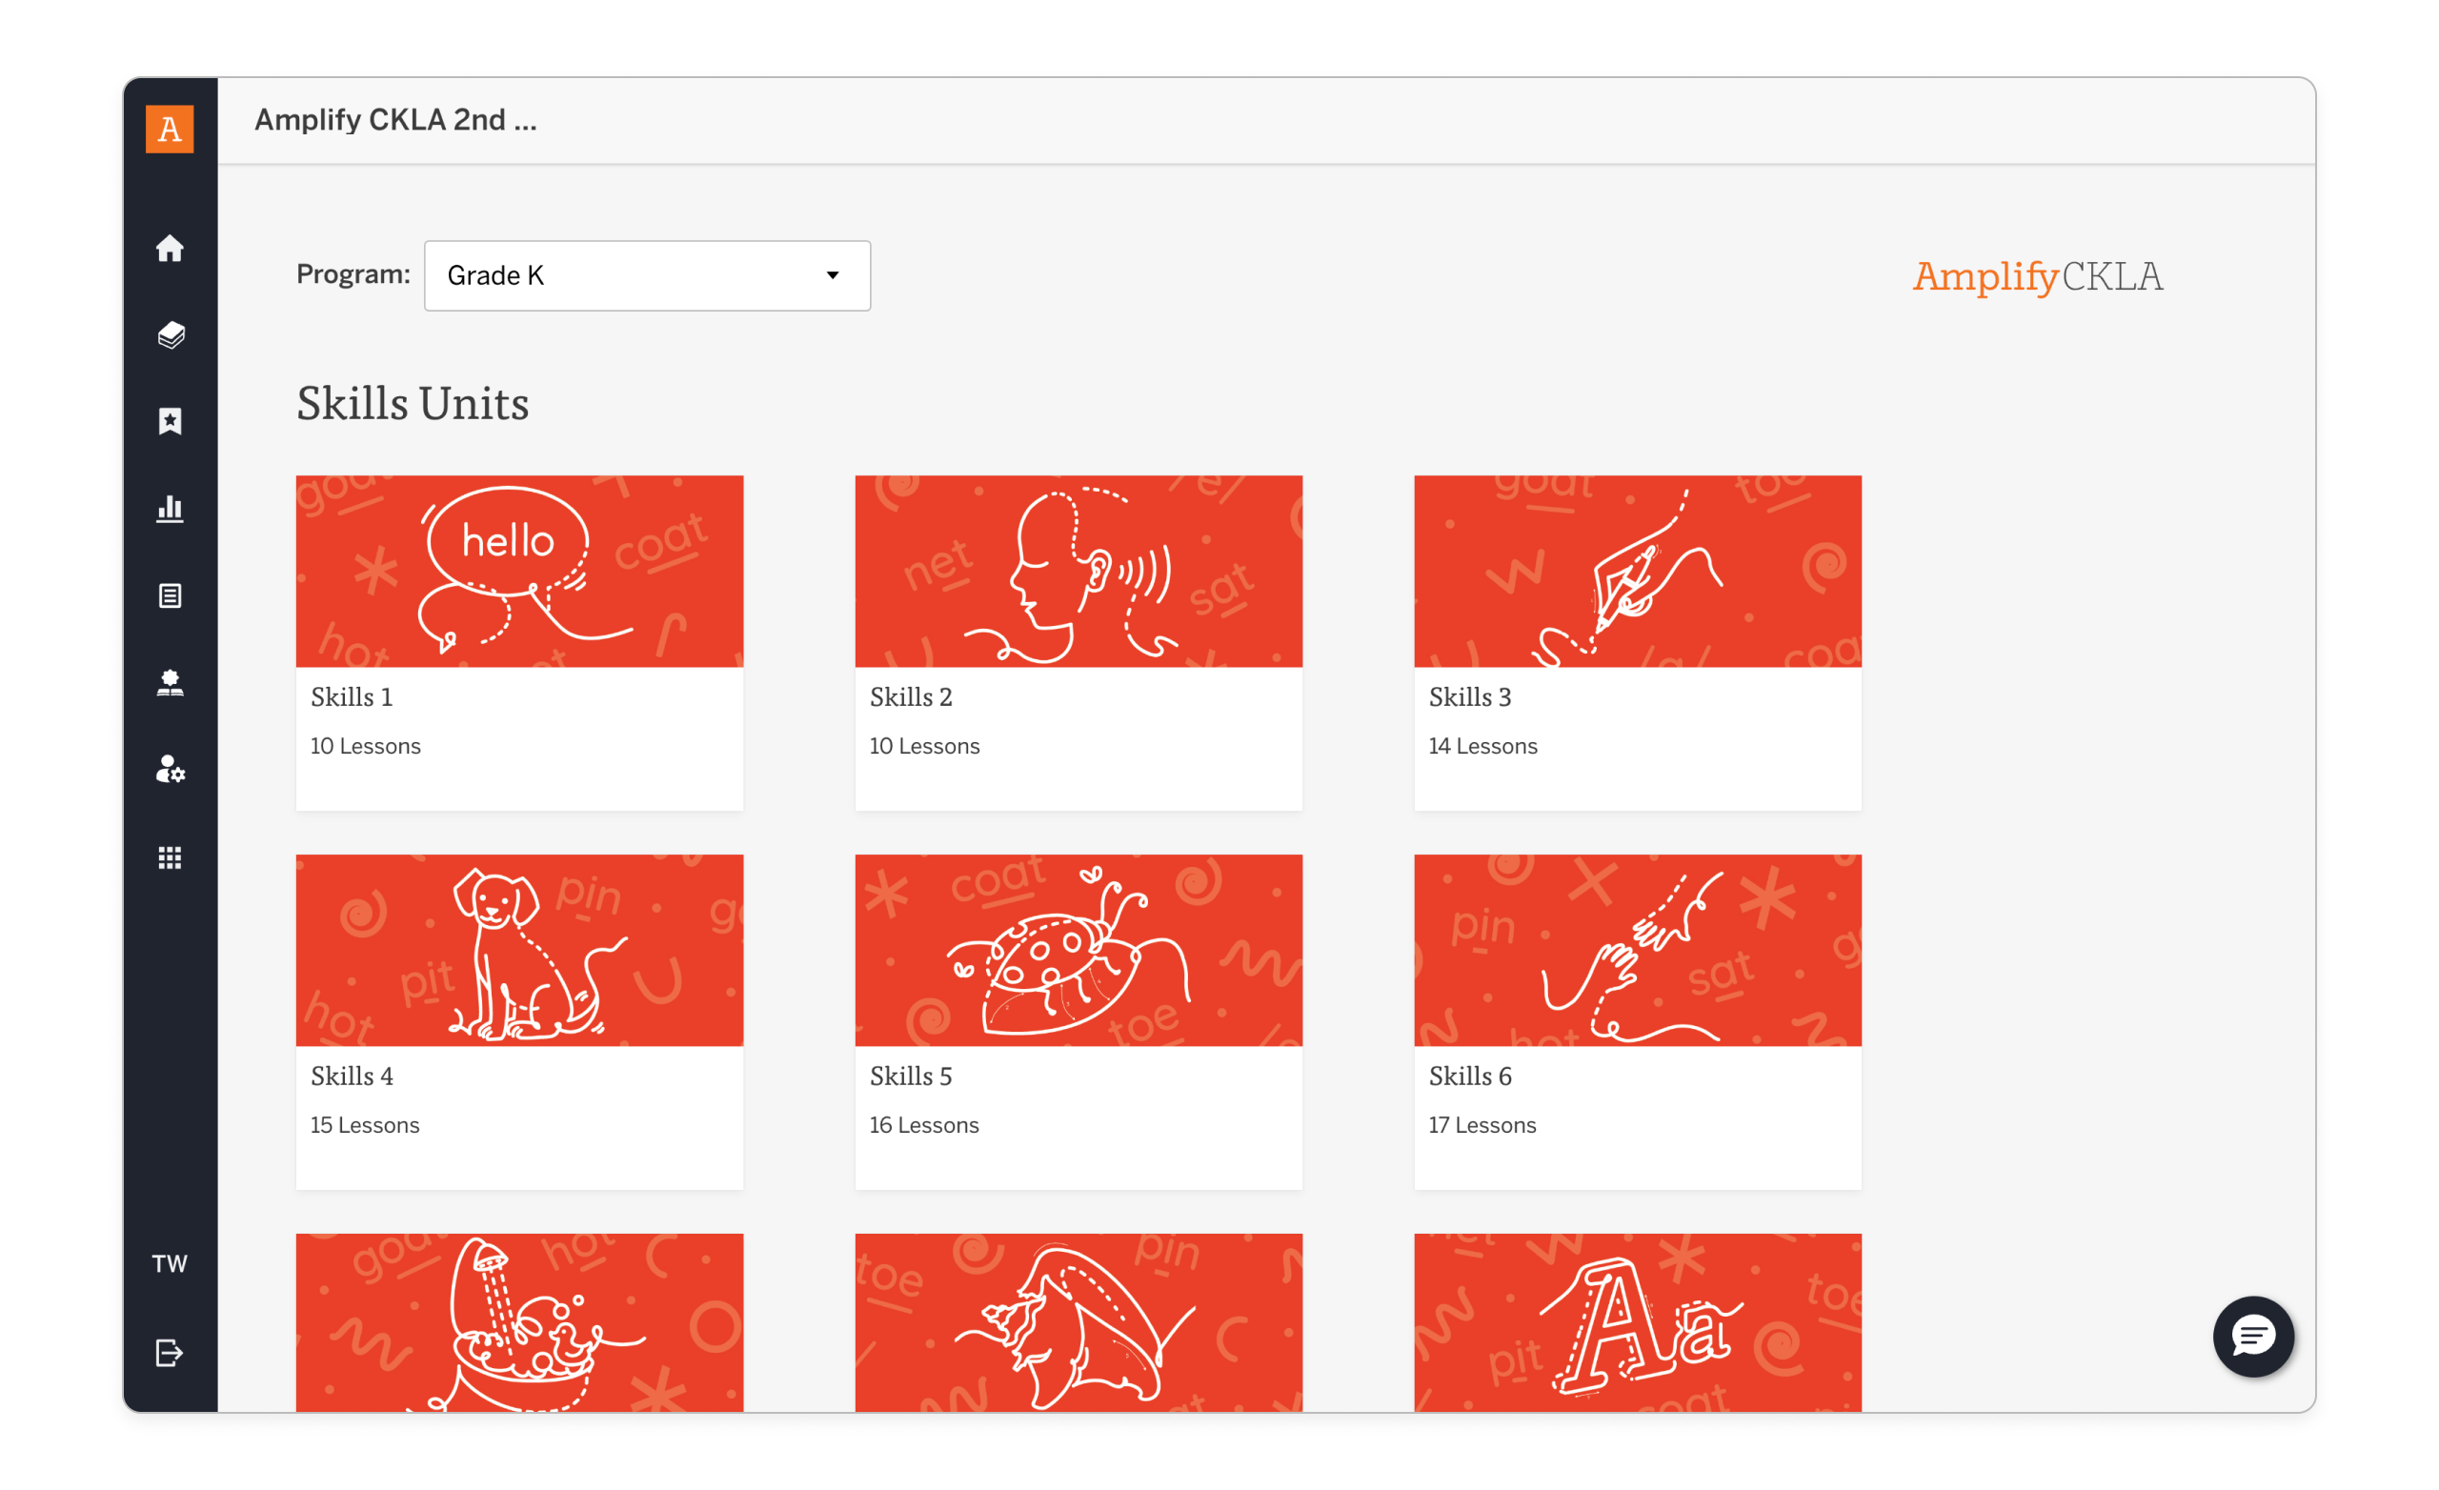Screen dimensions: 2439x1490
Task: Click the log out icon
Action: [x=170, y=1353]
